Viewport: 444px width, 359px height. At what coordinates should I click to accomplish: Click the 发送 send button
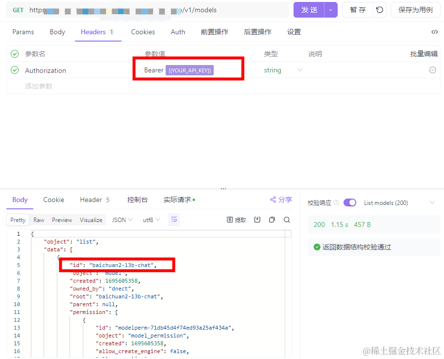point(309,10)
